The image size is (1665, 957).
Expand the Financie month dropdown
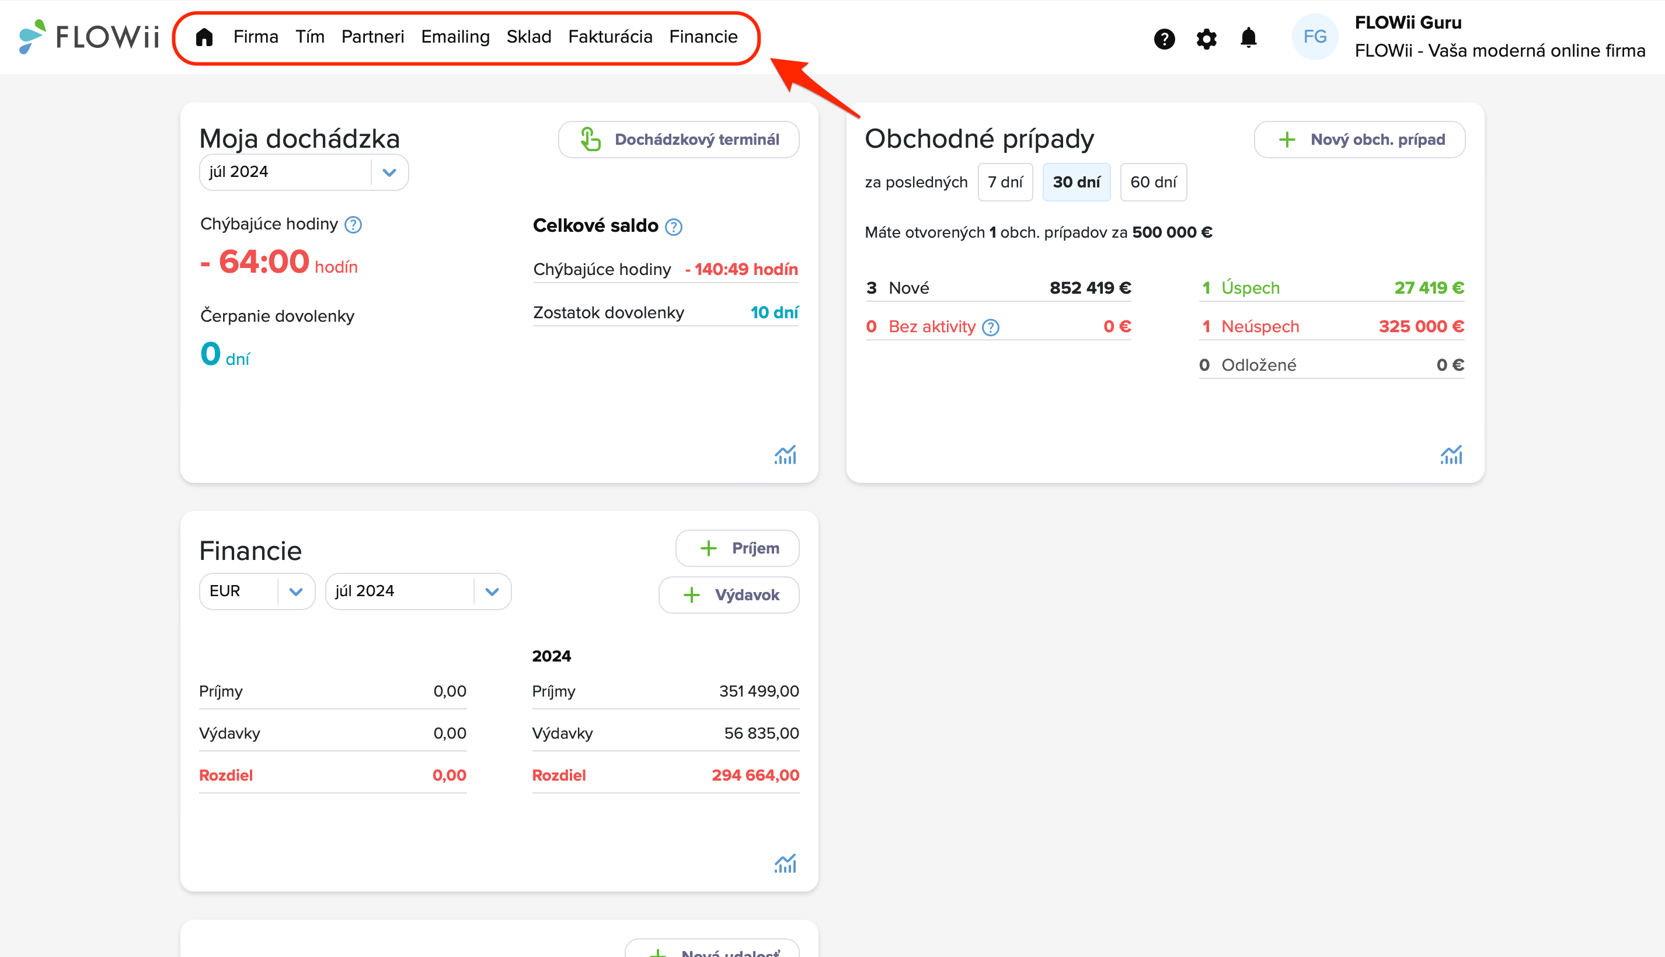coord(418,591)
